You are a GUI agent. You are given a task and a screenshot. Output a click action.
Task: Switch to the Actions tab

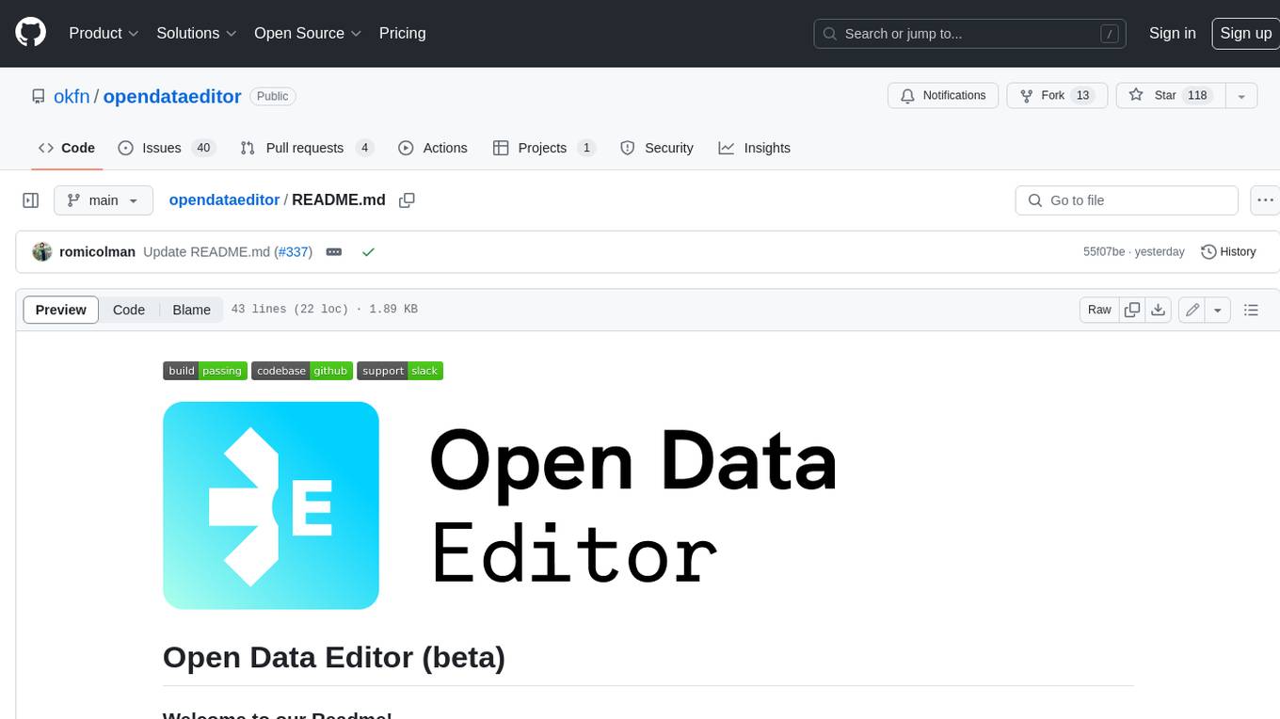click(433, 148)
